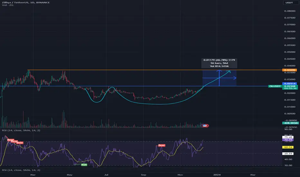Screen dimensions: 300x177
Task: Click the Bear label near September on RSI
Action: tap(162, 145)
